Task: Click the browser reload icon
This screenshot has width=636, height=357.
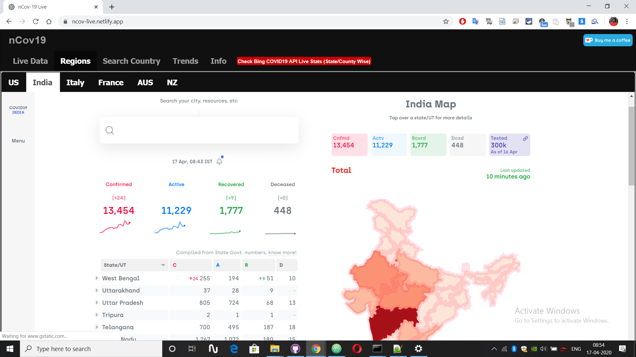Action: (36, 21)
